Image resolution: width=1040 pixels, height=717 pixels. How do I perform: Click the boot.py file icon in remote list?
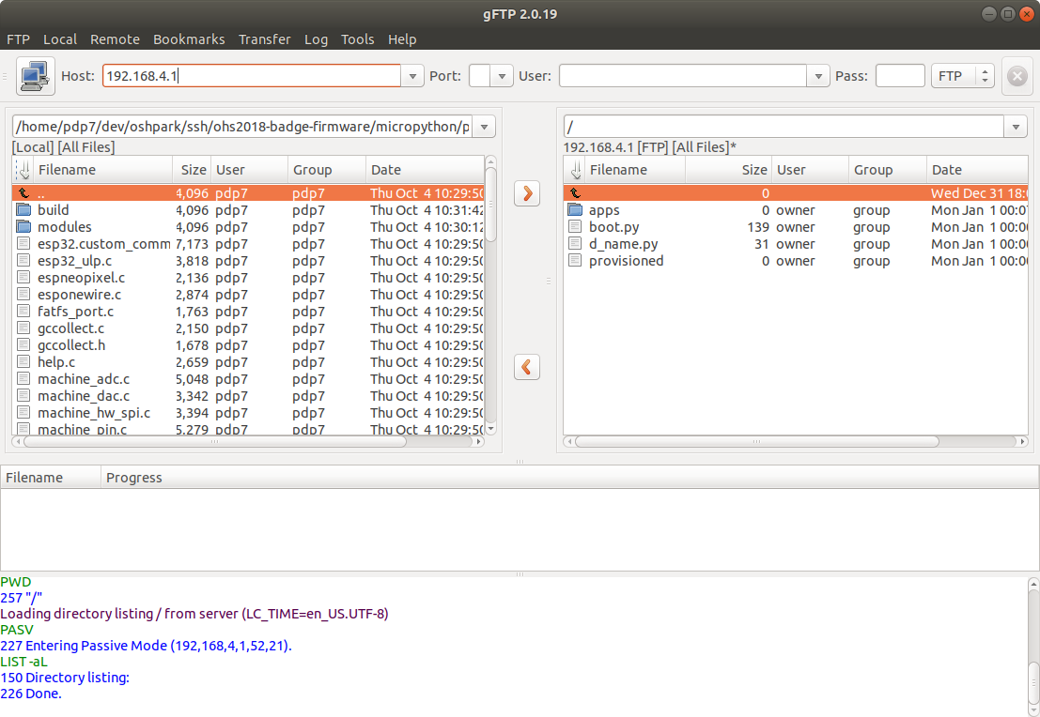point(575,227)
